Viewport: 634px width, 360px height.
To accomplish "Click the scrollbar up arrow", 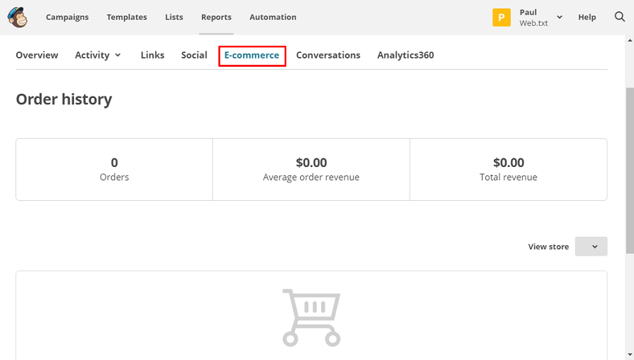I will point(630,40).
